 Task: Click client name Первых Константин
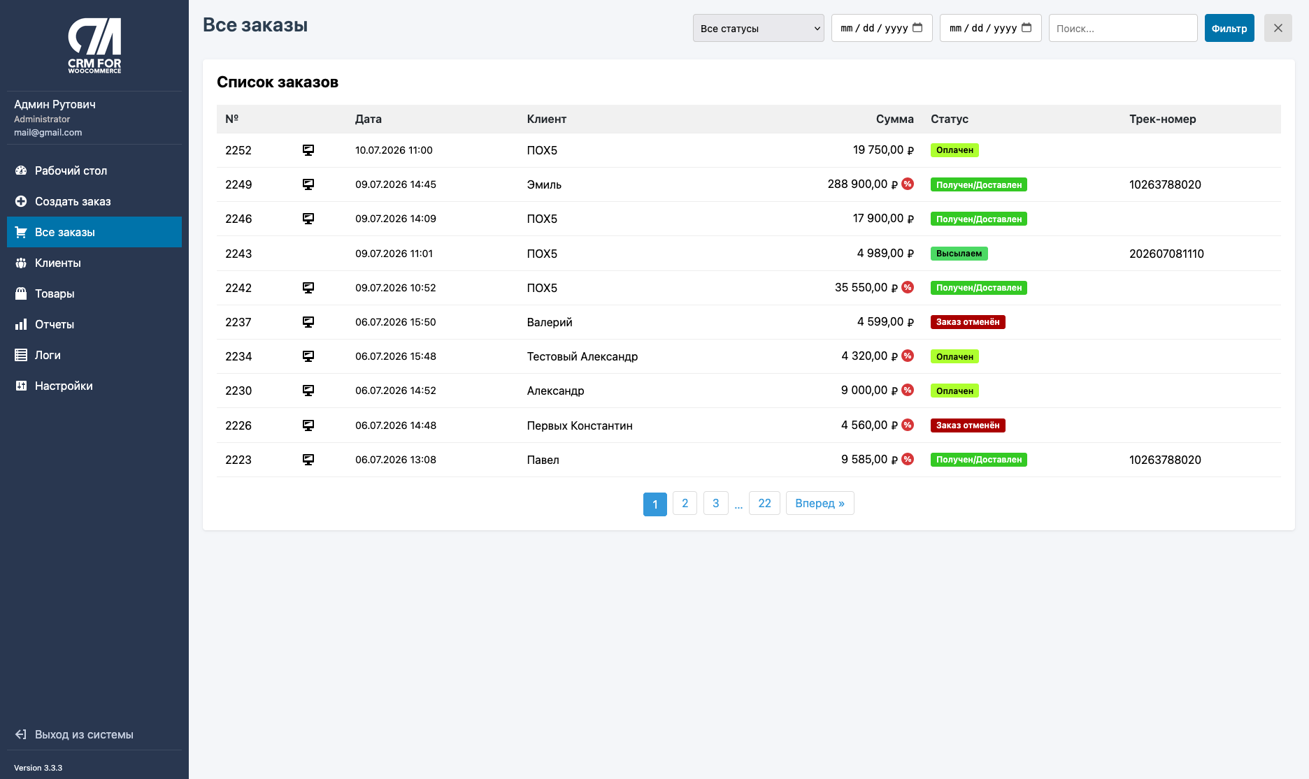[x=580, y=425]
